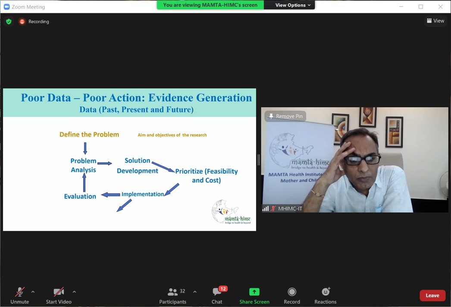Click the muted mic icon beside MHIMC-IT
Screen dimensions: 451x307
(x=273, y=209)
